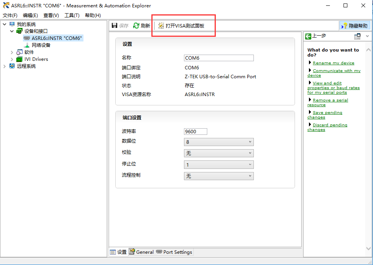Open the help pane options dropdown arrow
Viewport: 373px width, 265px height.
click(367, 36)
